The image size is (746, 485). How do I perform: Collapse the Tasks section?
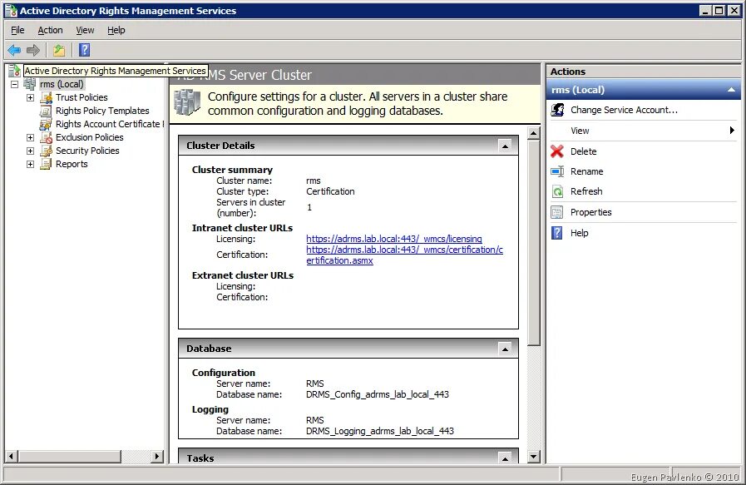(x=505, y=458)
